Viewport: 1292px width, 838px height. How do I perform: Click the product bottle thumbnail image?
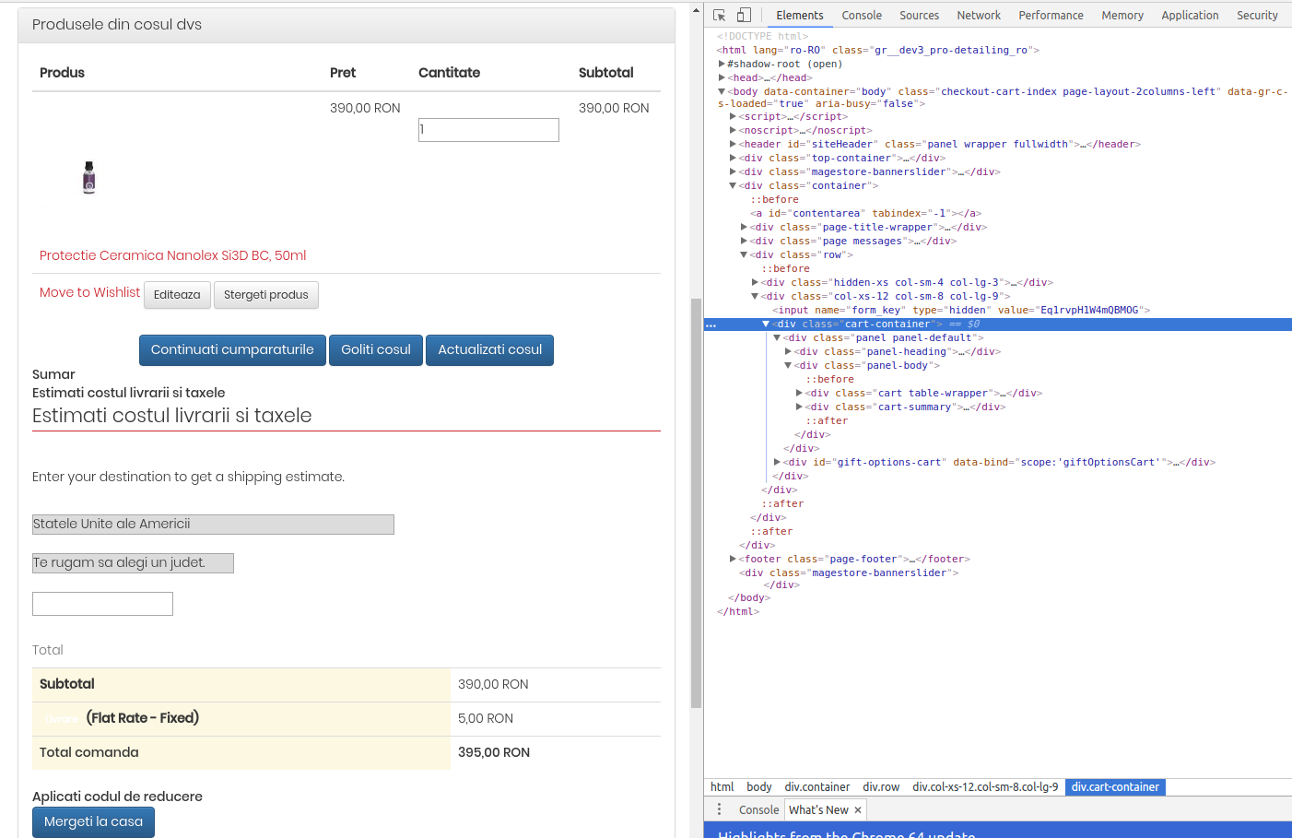click(89, 177)
